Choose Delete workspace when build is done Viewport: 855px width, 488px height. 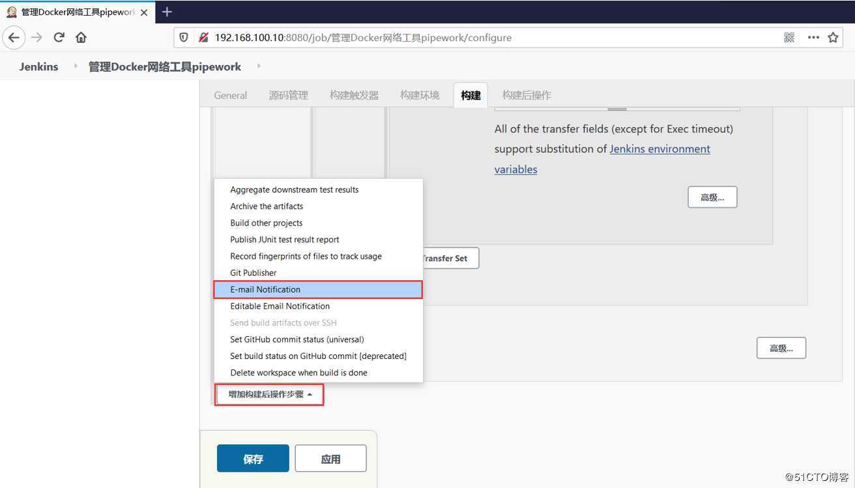tap(319, 373)
